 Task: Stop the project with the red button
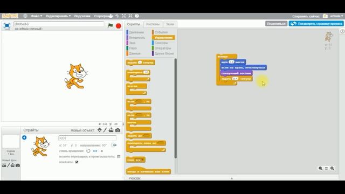(119, 26)
